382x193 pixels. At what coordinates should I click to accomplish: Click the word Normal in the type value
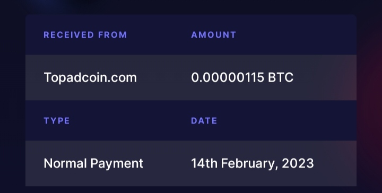point(65,163)
